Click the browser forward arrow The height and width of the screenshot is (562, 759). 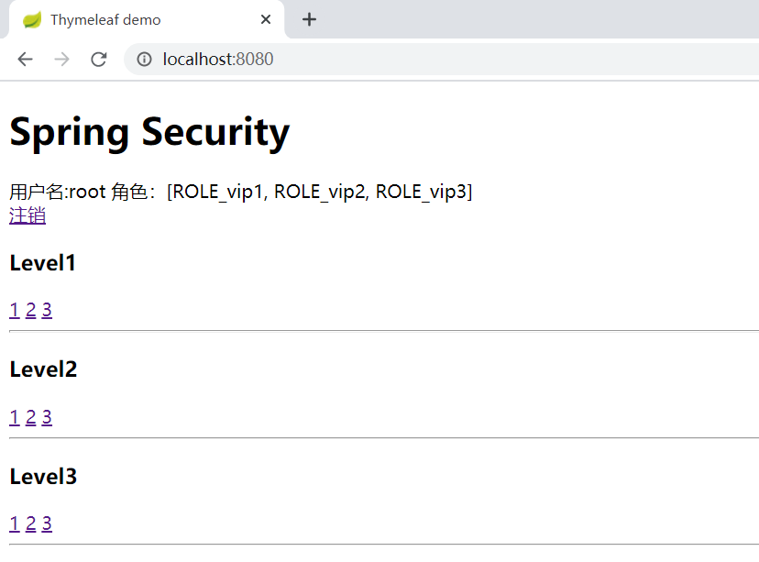(61, 59)
